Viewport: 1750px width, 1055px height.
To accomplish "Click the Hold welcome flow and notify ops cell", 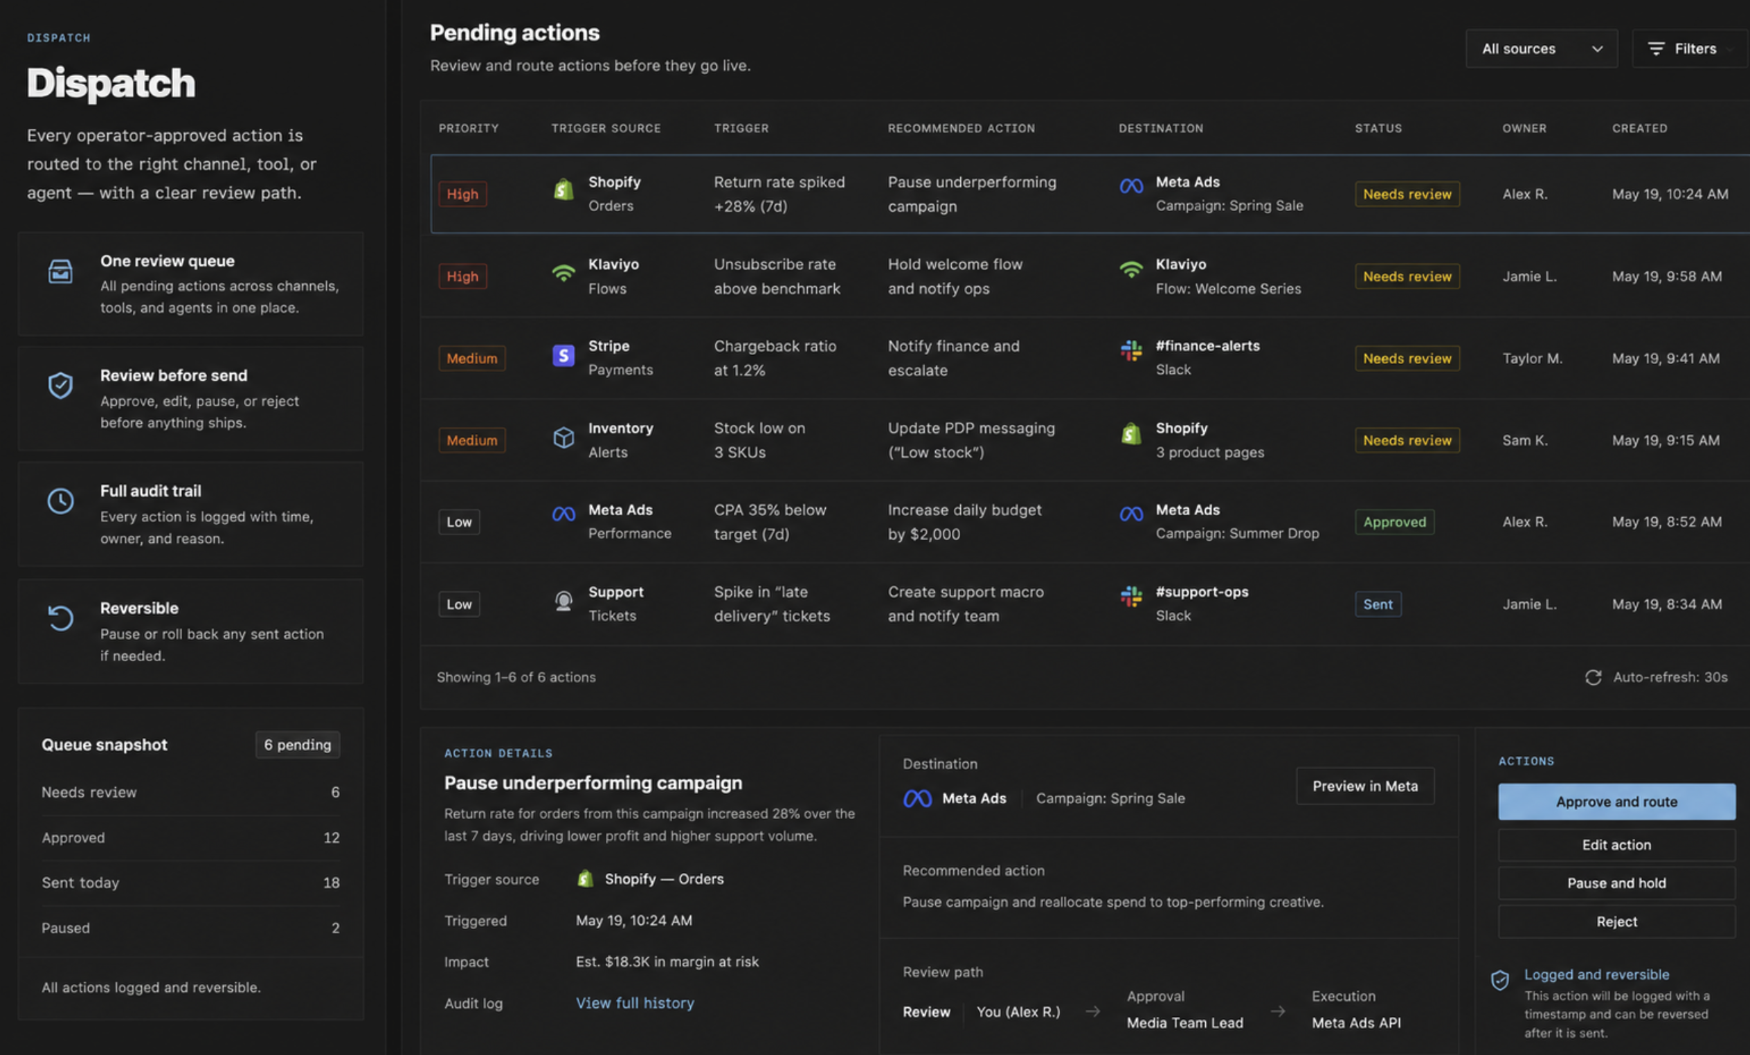I will [x=955, y=276].
